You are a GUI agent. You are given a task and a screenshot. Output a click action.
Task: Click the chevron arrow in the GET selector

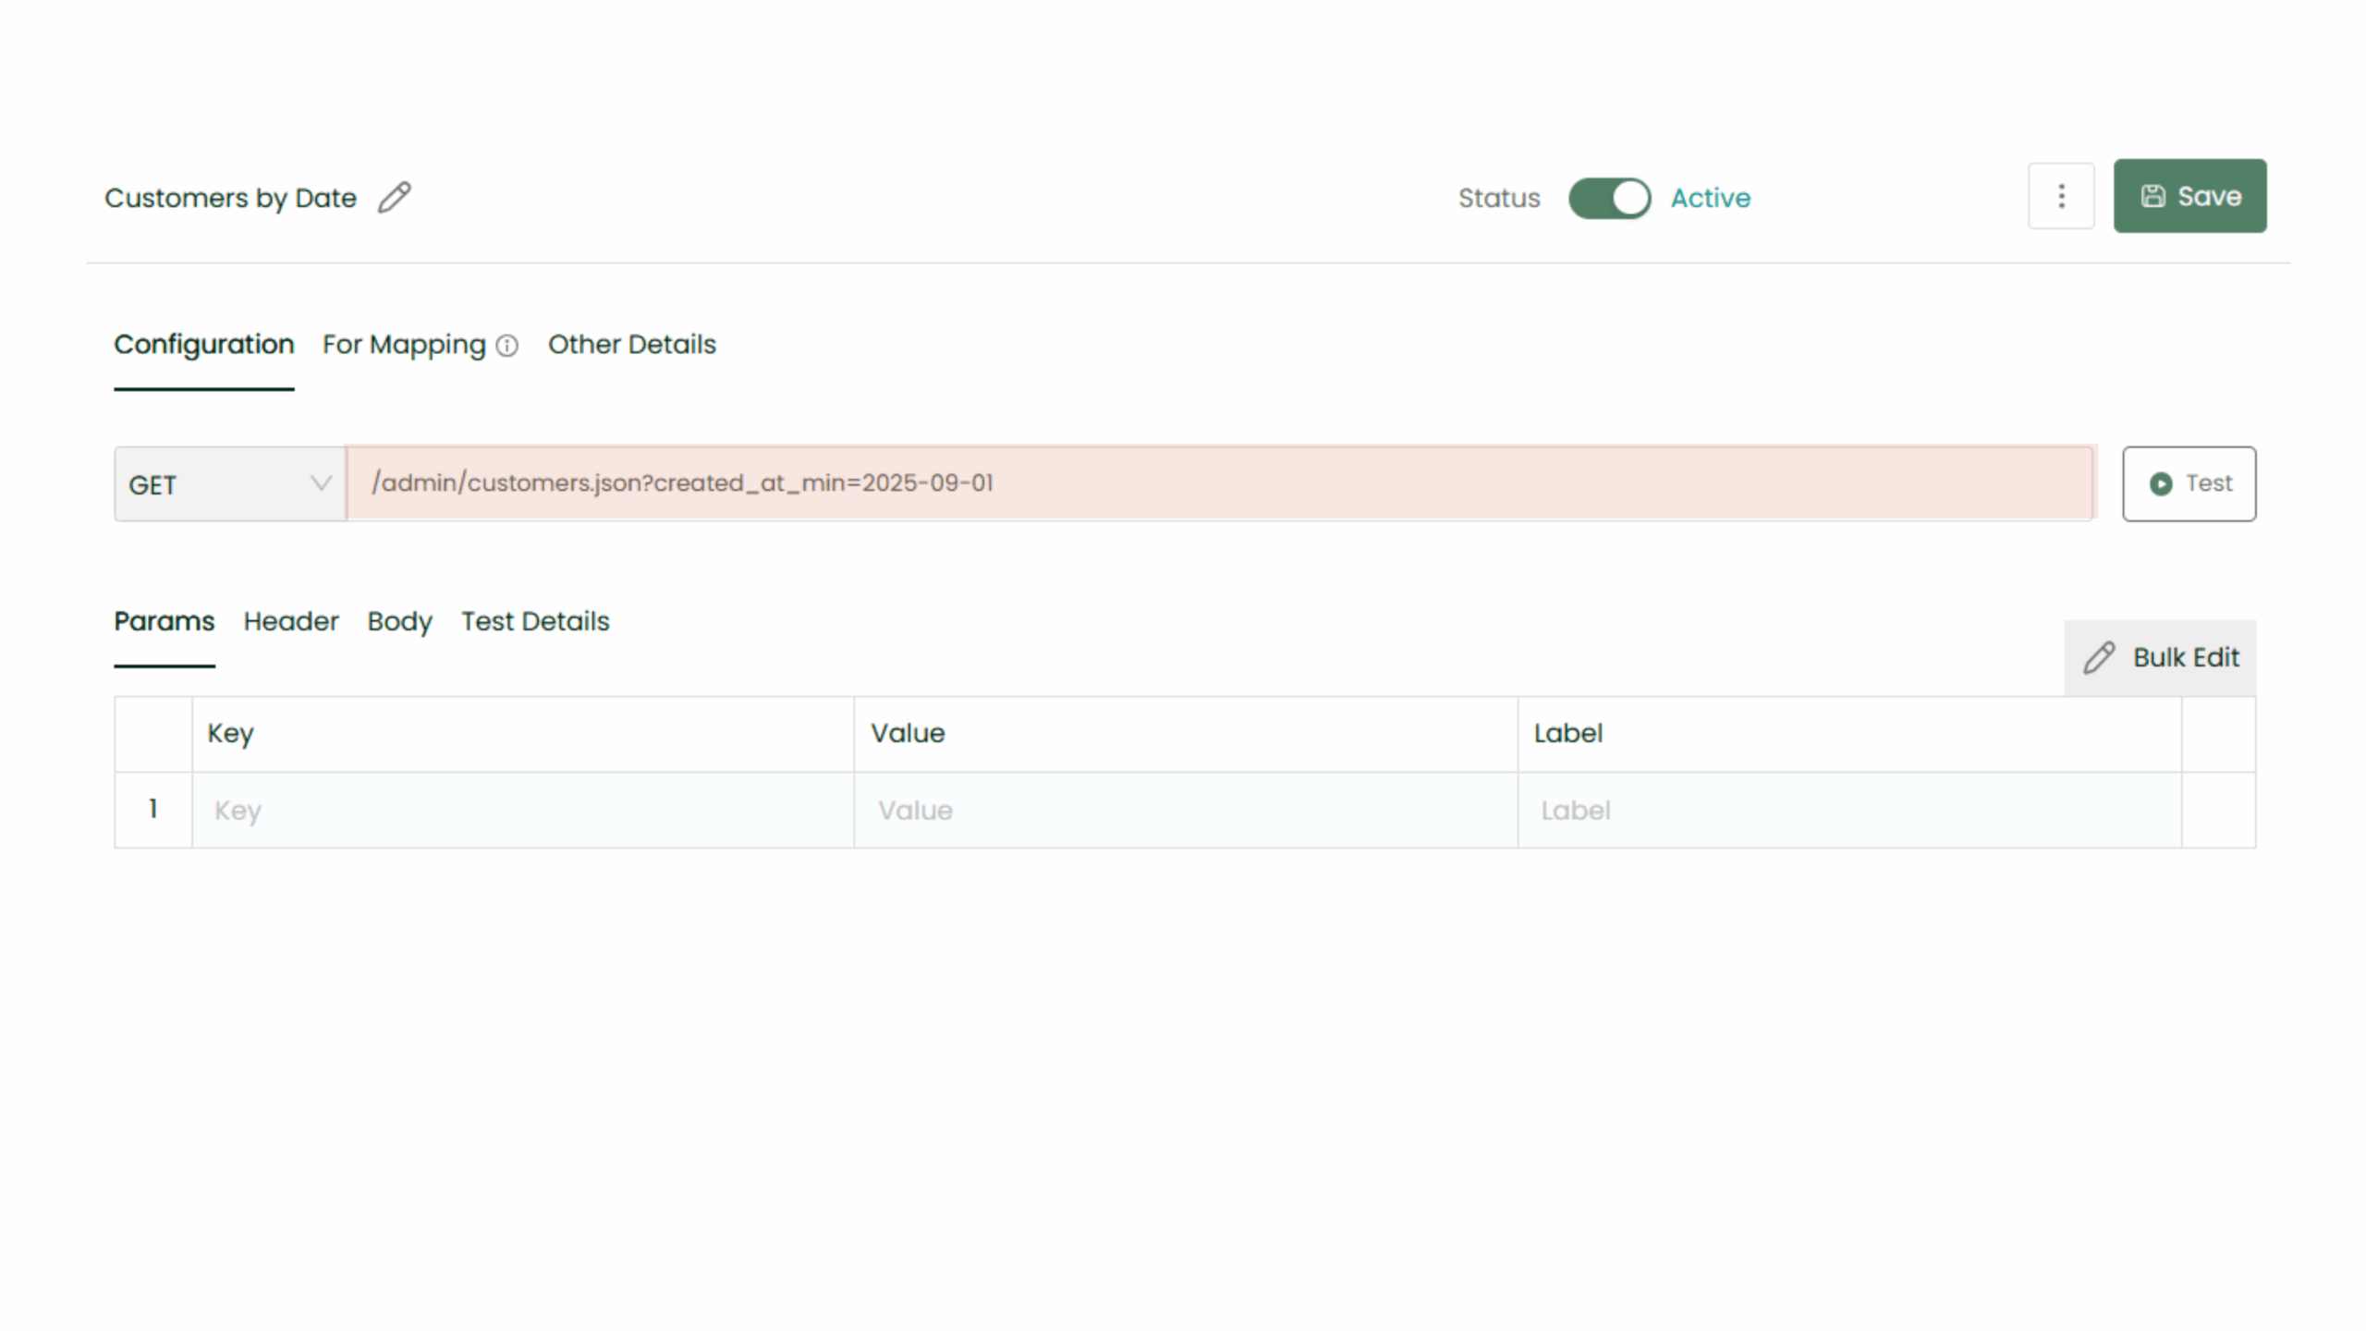[321, 483]
